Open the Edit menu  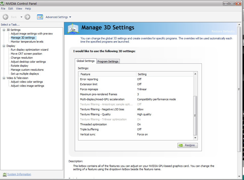click(11, 9)
